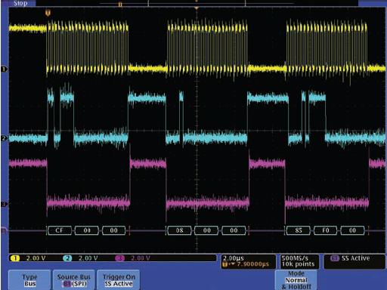Select the magenta channel 3 badge
This screenshot has width=387, height=290.
[x=120, y=258]
